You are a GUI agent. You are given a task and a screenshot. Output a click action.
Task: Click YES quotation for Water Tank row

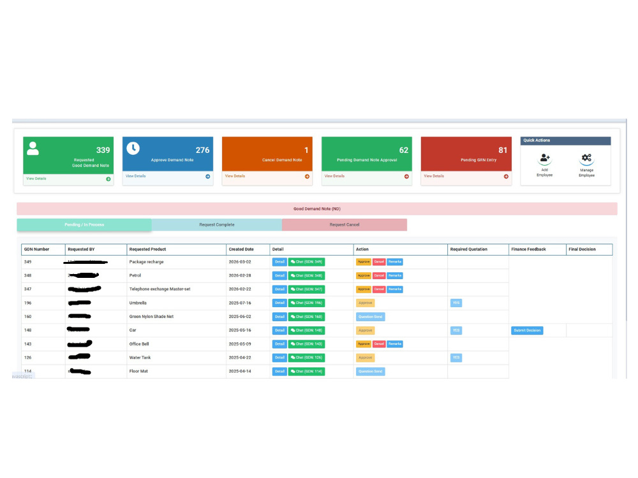pos(456,358)
